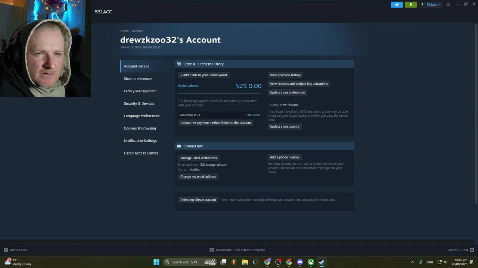Open Downloads status text
478x268 pixels.
point(240,250)
